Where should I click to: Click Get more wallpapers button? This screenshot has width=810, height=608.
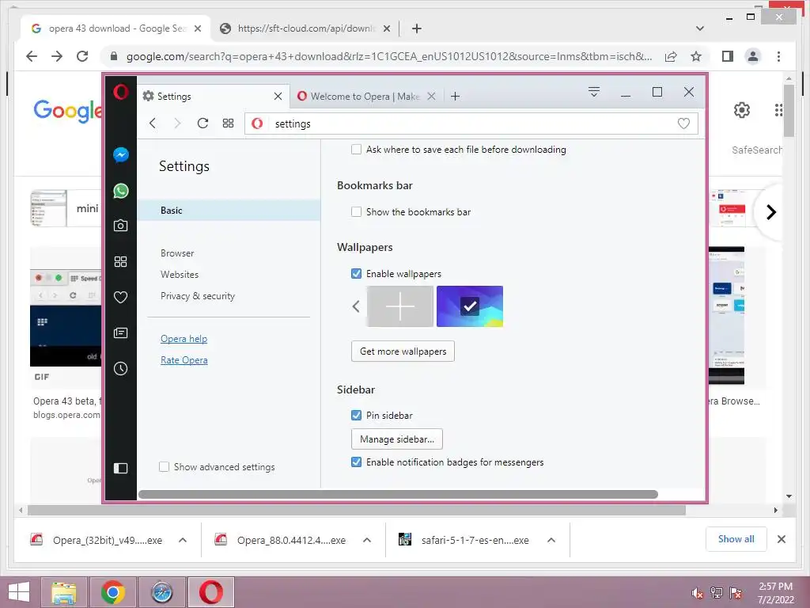click(x=403, y=351)
